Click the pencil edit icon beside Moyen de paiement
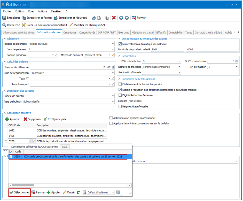Screen dimensions: 243x201 [113, 55]
